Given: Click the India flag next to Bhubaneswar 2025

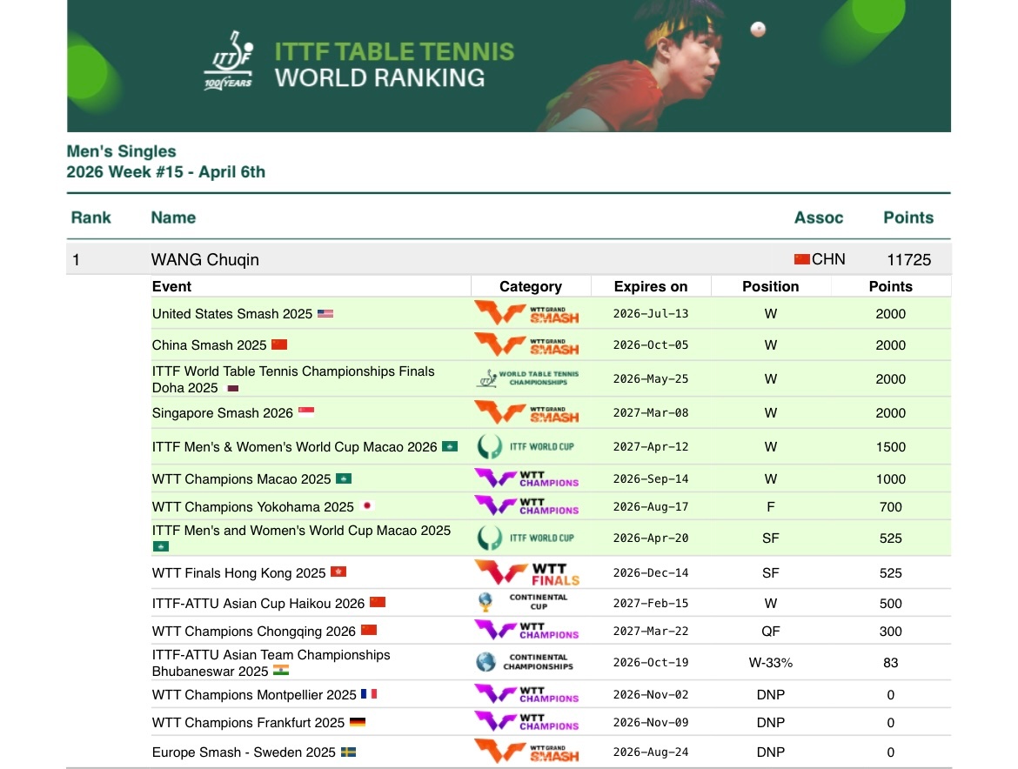Looking at the screenshot, I should (281, 671).
